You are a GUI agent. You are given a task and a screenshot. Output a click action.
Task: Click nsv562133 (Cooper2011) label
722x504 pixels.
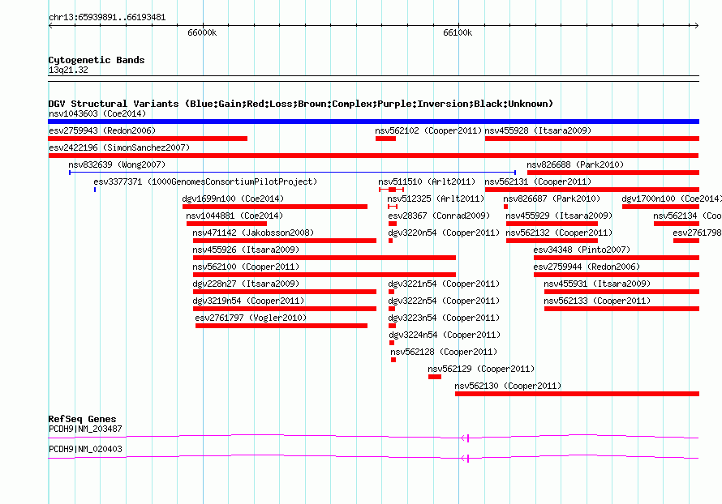[597, 301]
